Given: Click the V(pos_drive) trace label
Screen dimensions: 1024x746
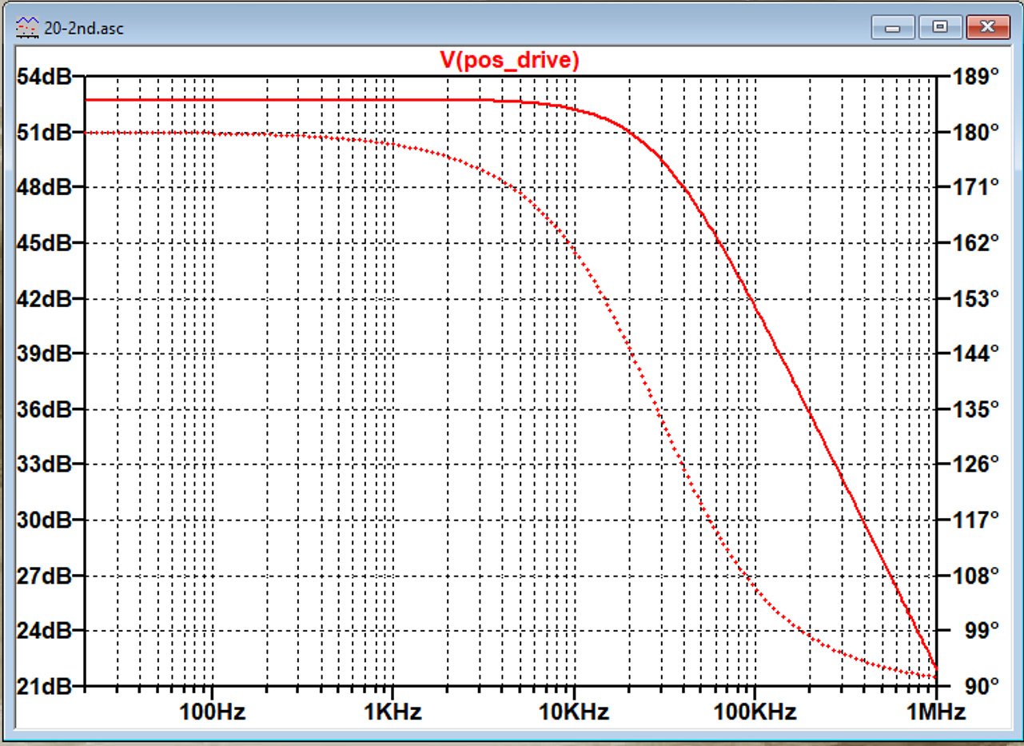Looking at the screenshot, I should [x=509, y=61].
